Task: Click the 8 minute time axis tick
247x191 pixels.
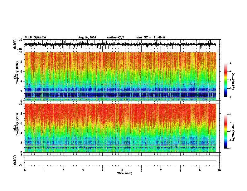Action: (x=180, y=170)
